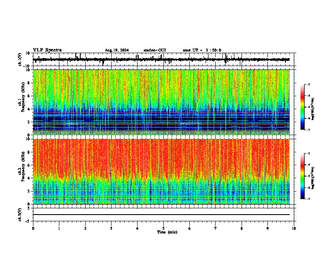
Task: Click the -5 tick on ch.3(V) axis
Action: pos(28,221)
